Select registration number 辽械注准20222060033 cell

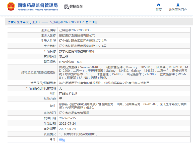(x=75, y=30)
